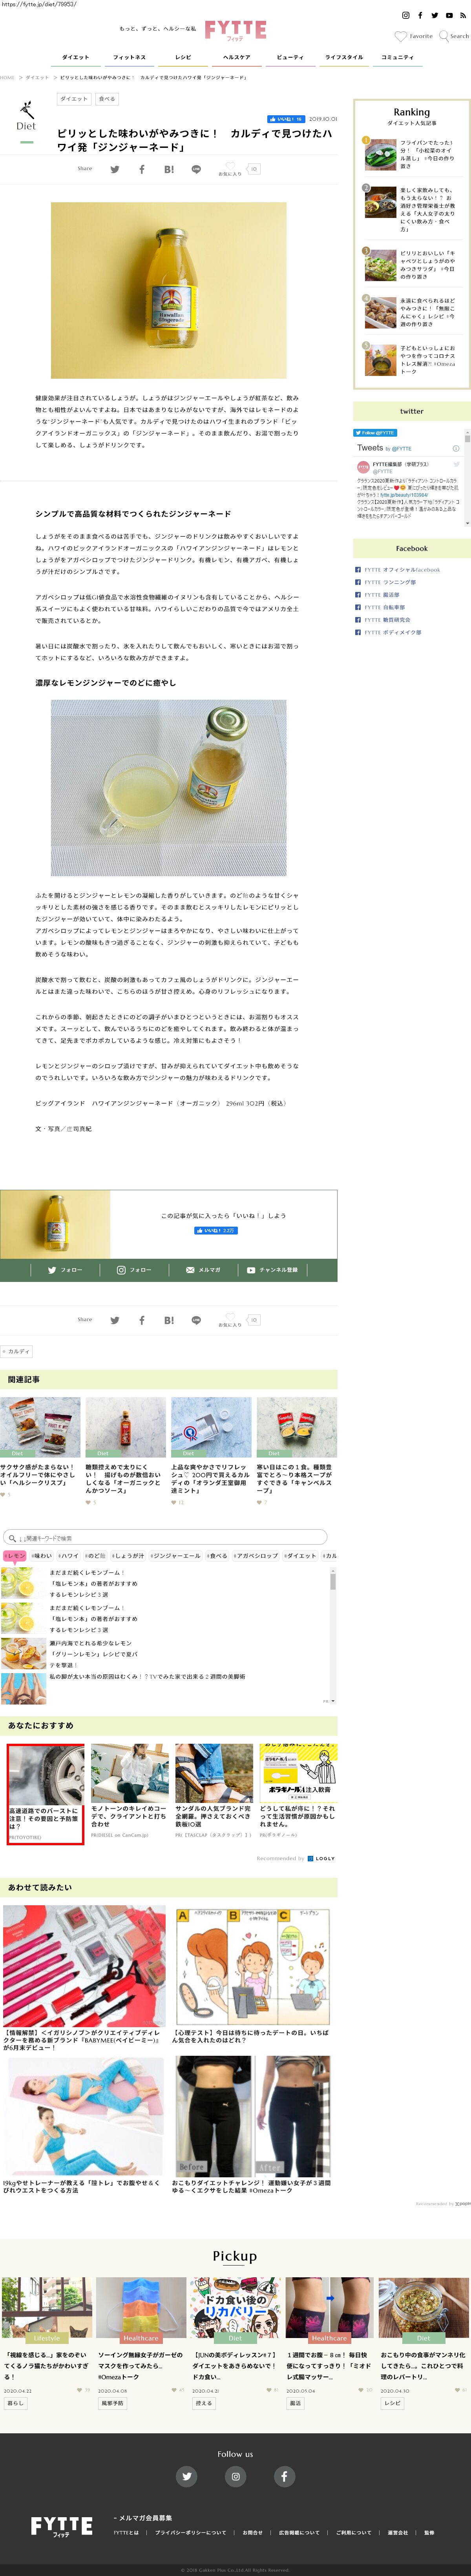Open related article キャンベルスープ thumbnail
The image size is (471, 2576).
coord(297,1427)
